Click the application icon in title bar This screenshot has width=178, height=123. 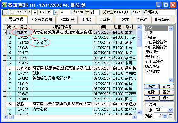pyautogui.click(x=4, y=5)
